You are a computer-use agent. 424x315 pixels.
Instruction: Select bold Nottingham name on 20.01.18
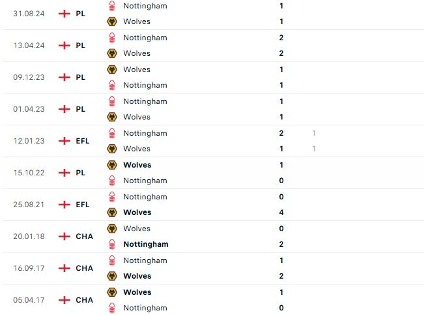(x=146, y=244)
